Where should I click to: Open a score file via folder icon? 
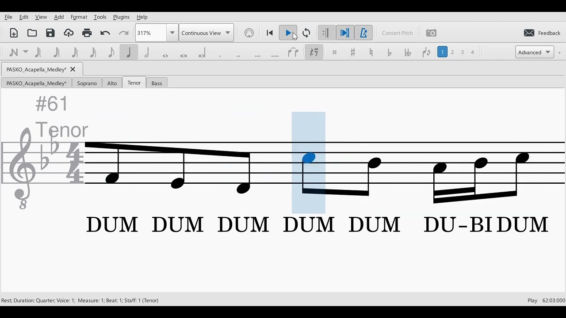(x=32, y=33)
